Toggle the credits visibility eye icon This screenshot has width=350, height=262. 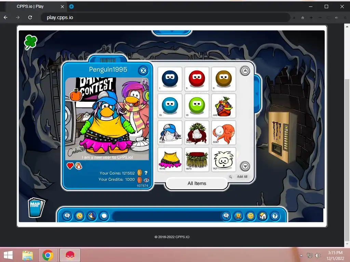pos(146,180)
